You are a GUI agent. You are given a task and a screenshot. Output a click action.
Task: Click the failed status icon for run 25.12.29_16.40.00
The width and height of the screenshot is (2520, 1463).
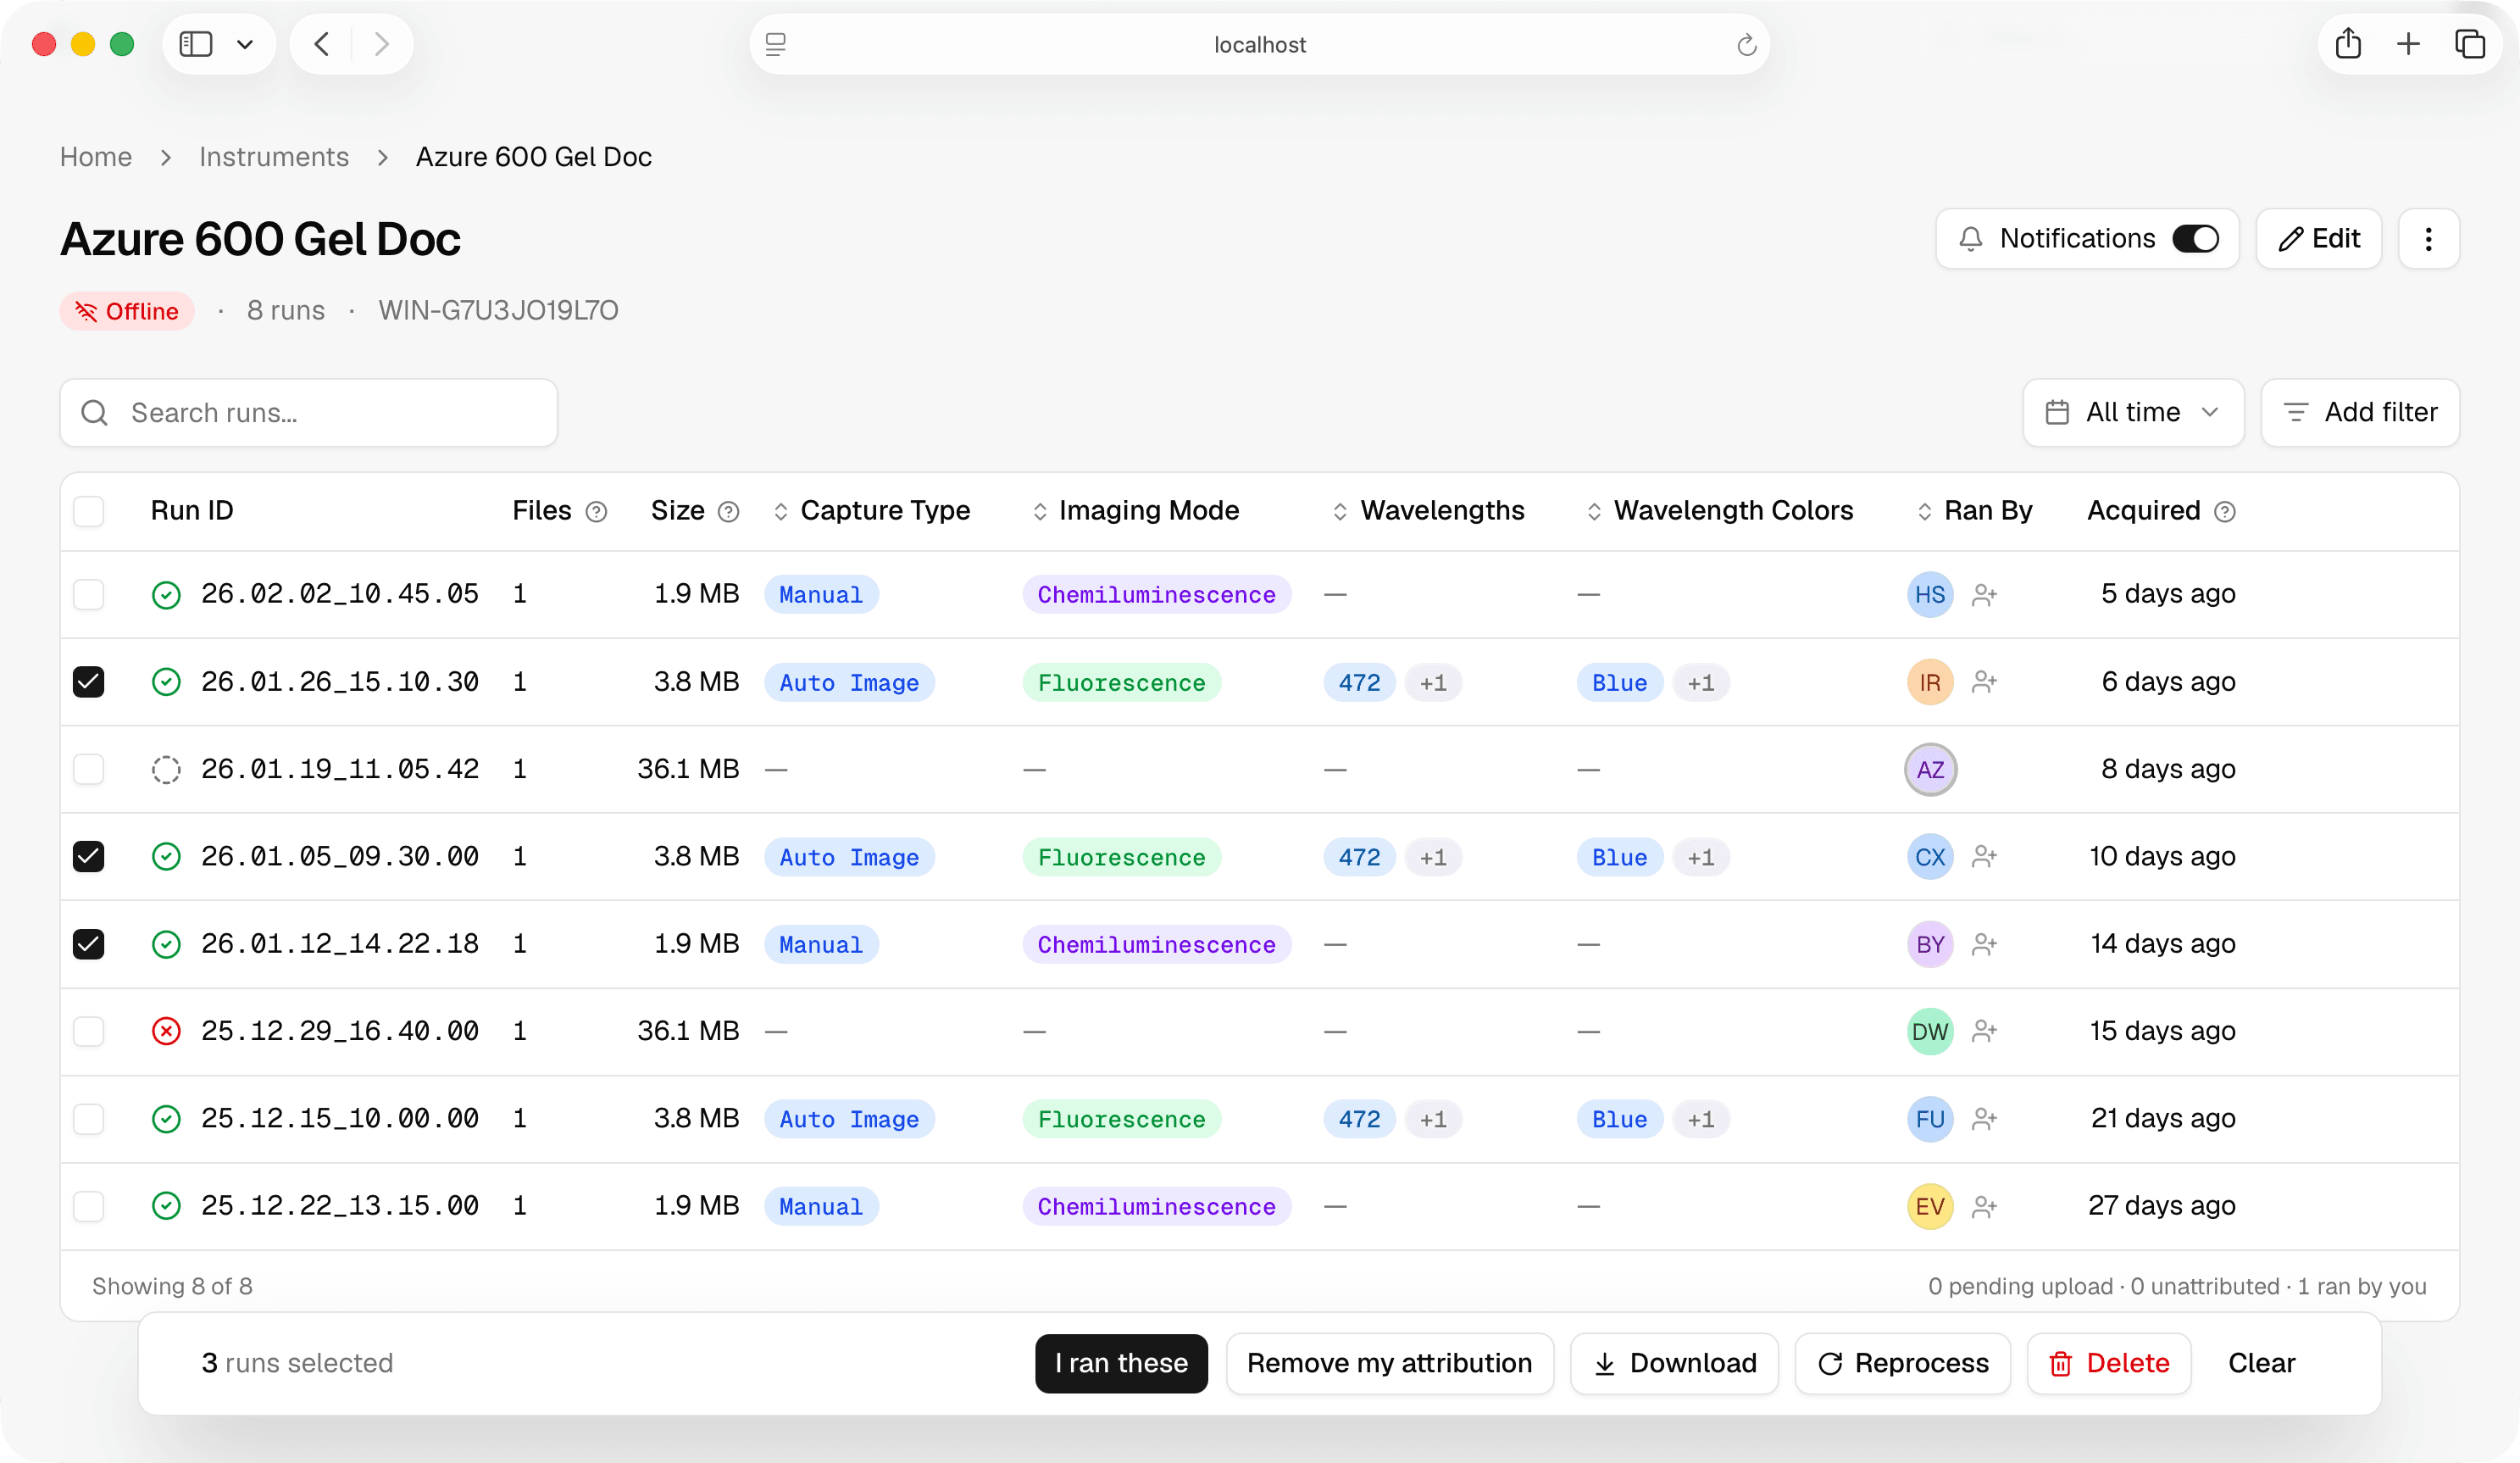[166, 1031]
